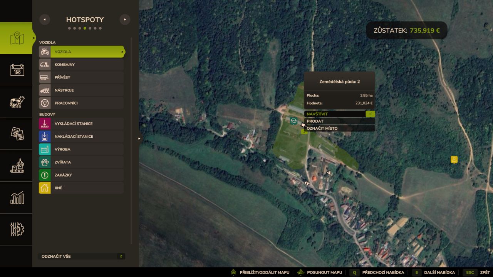Viewport: 493px width, 277px height.
Task: Click the yellow player marker on map
Action: click(454, 159)
